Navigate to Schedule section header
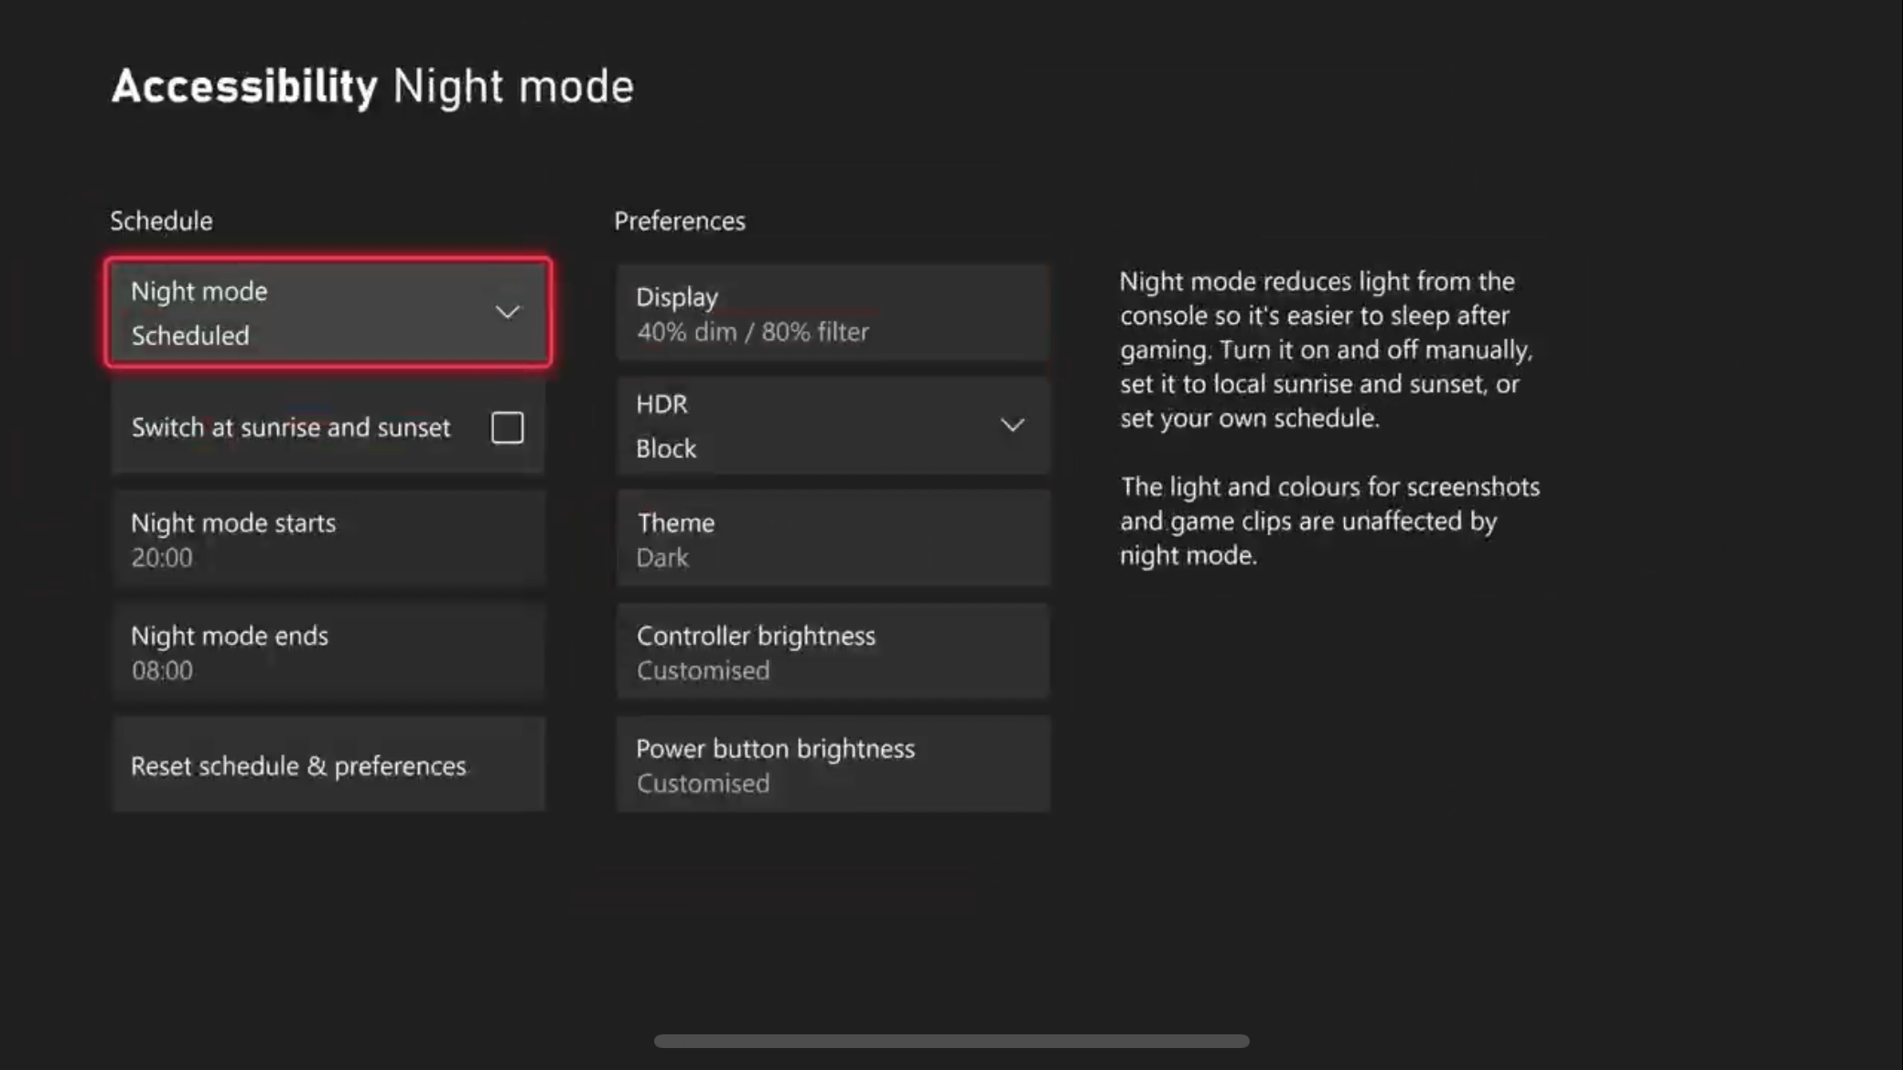Screen dimensions: 1903x1070 tap(159, 219)
